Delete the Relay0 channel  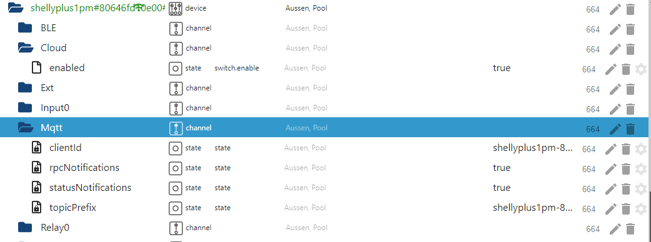(x=630, y=228)
